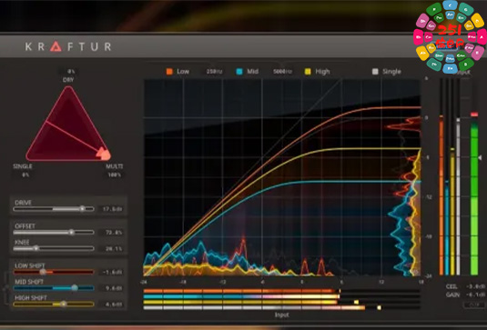Click the Input axis label below meters
Screen dimensions: 487x330
coord(281,315)
